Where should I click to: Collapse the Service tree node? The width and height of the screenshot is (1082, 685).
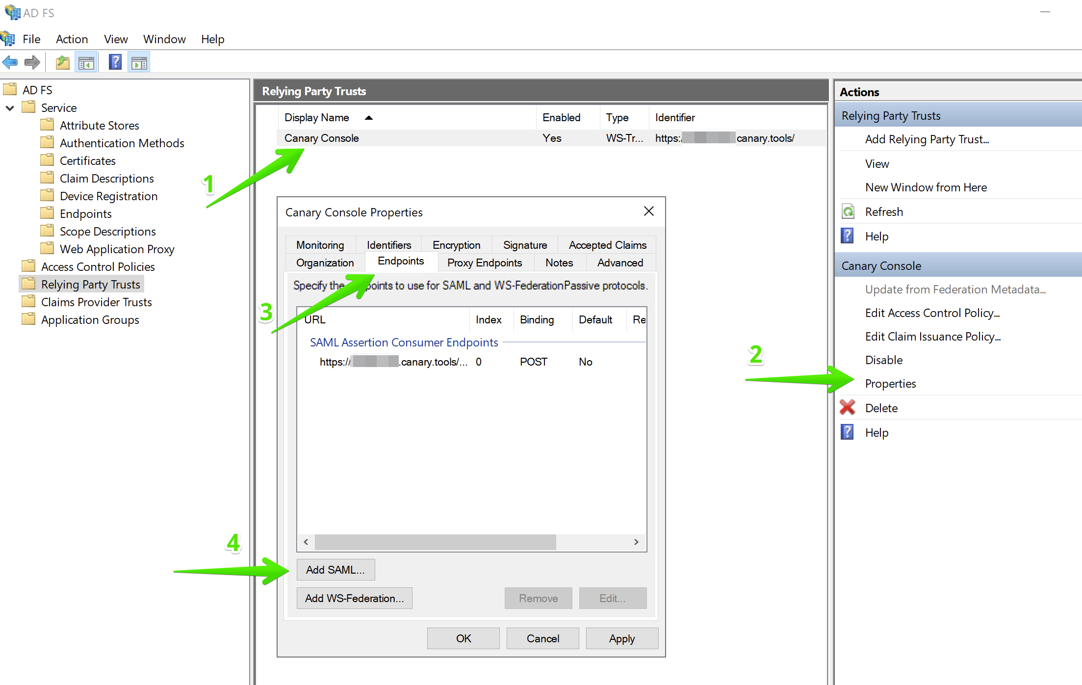(x=10, y=107)
